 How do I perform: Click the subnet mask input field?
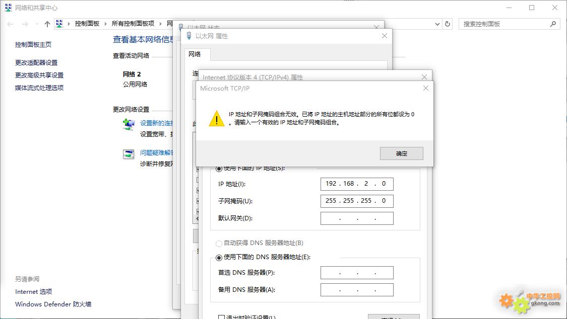coord(356,201)
